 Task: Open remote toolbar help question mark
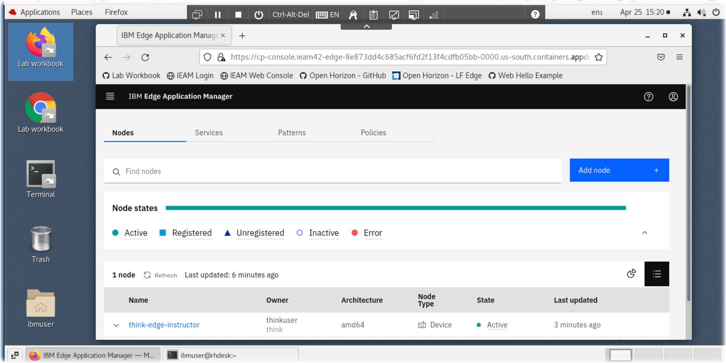click(535, 14)
